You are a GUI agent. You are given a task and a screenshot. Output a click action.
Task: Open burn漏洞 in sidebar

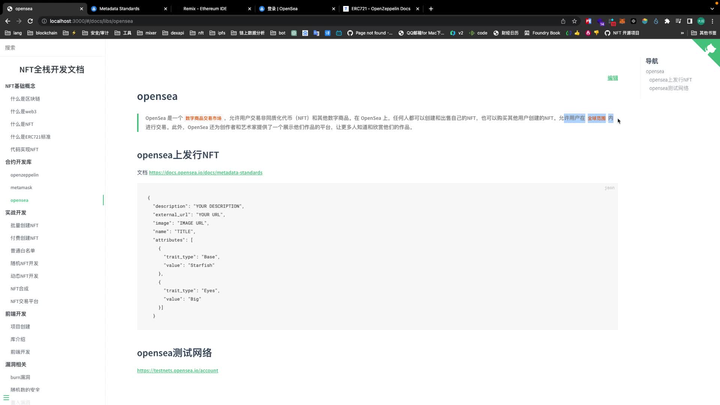pos(20,378)
